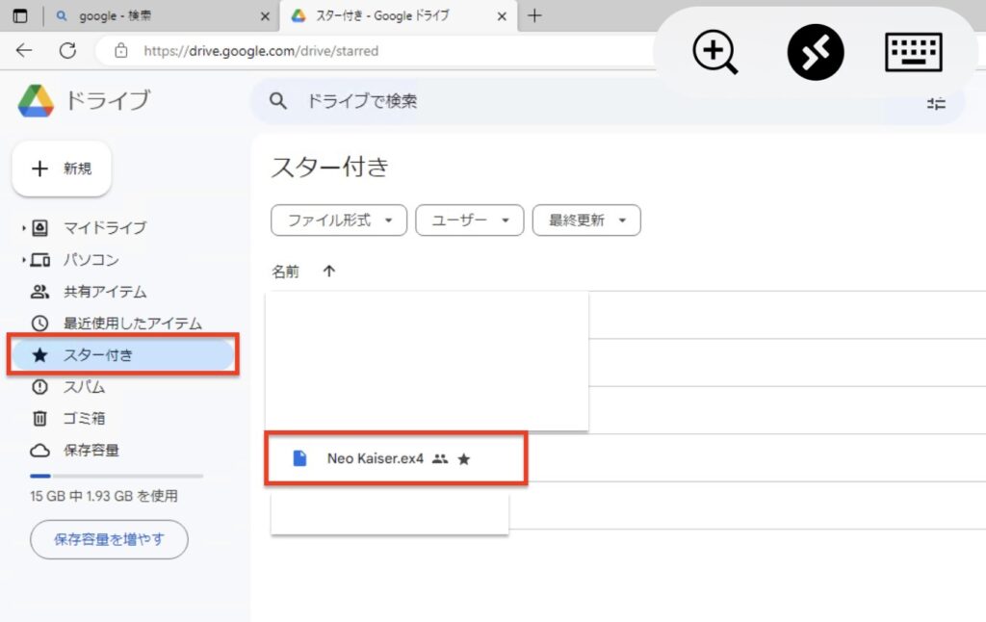
Task: Click the Google Drive logo
Action: click(36, 101)
